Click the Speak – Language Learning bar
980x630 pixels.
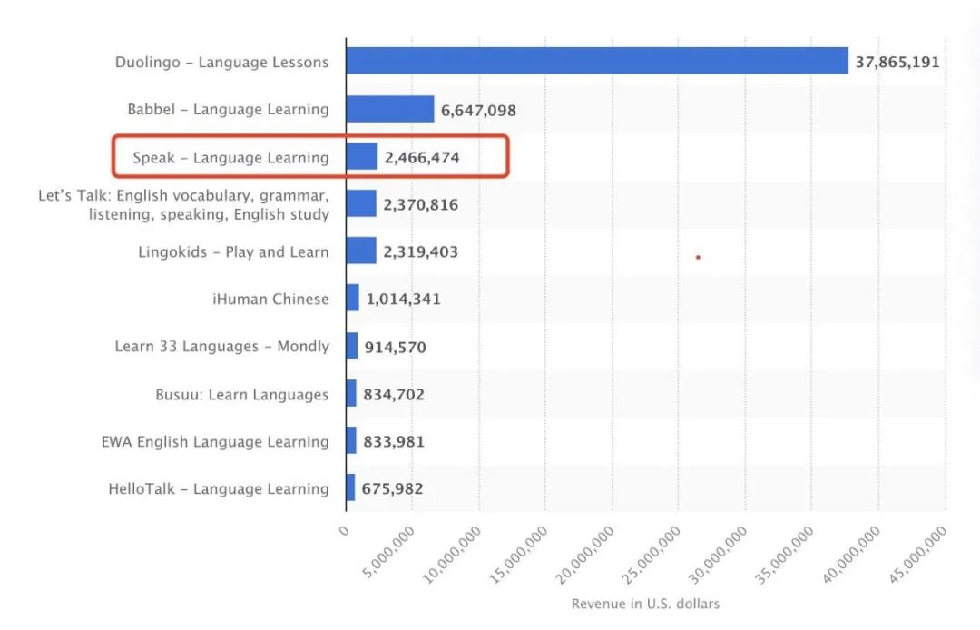(x=362, y=156)
